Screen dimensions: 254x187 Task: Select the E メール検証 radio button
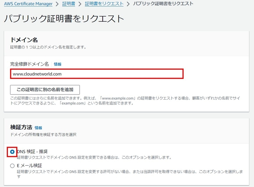tap(12, 166)
